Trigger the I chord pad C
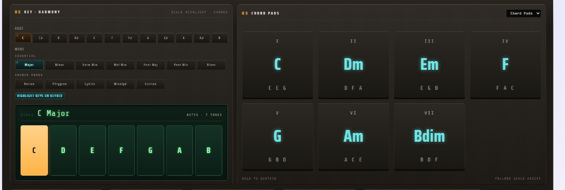This screenshot has height=190, width=565. pos(277,65)
